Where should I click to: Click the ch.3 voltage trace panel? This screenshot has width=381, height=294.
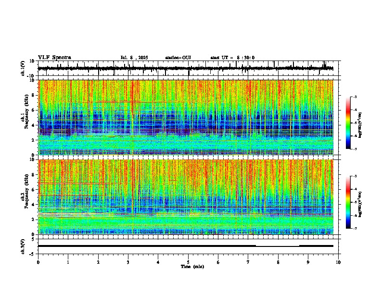(189, 246)
